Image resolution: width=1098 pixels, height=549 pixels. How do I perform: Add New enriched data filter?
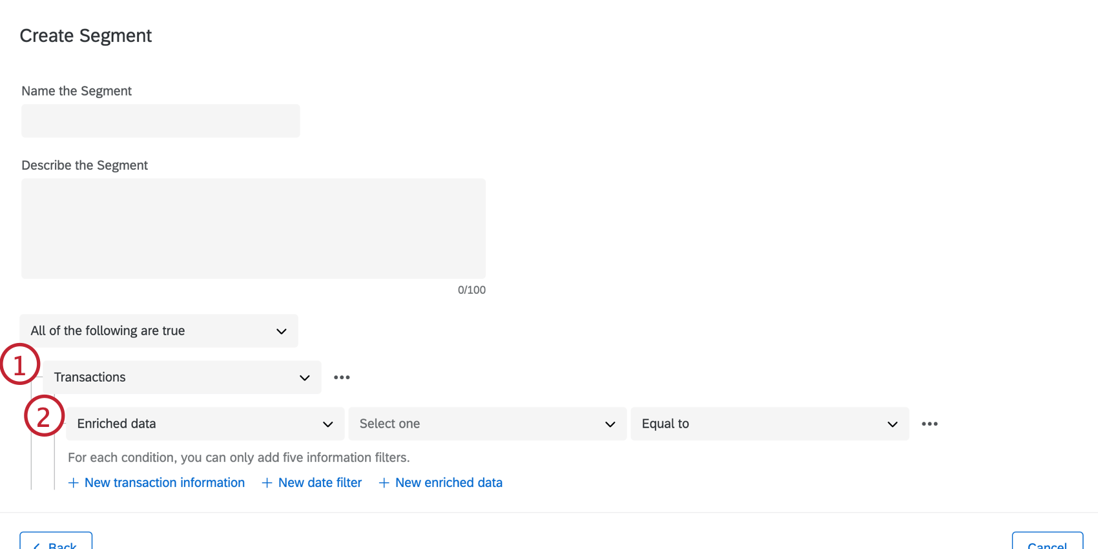pyautogui.click(x=448, y=483)
